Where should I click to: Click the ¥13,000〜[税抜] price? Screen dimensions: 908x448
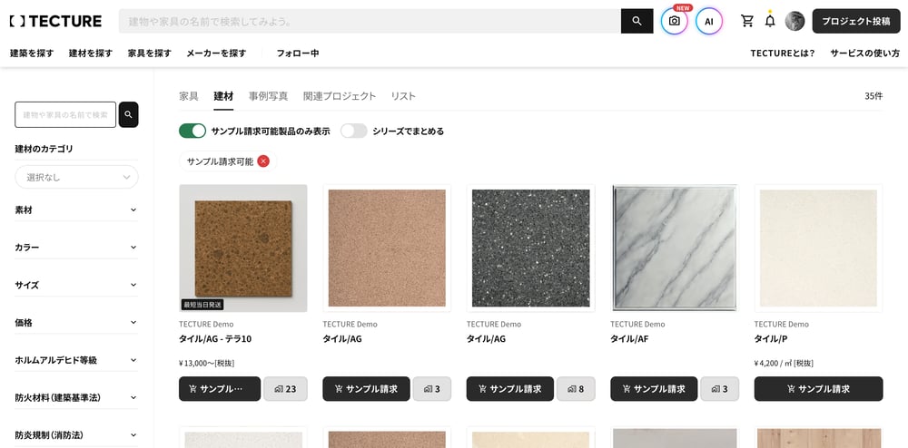(207, 363)
